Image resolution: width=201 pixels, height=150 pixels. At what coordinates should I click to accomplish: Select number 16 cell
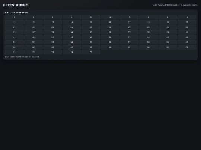(x=110, y=22)
